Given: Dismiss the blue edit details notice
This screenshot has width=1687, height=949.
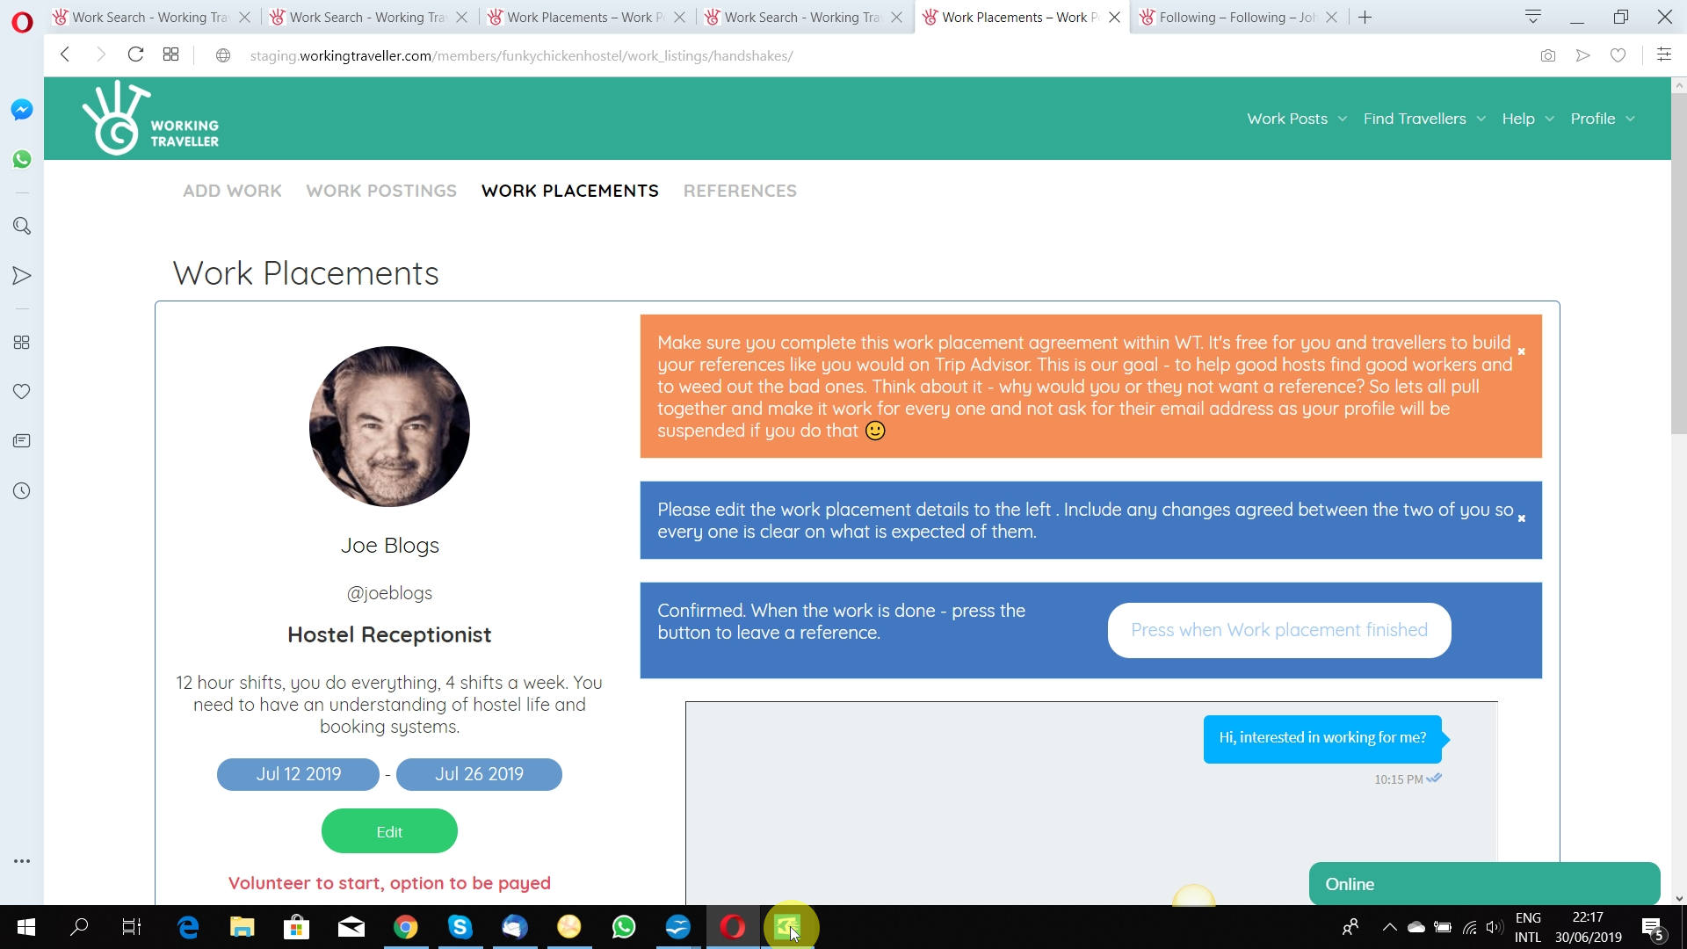Looking at the screenshot, I should click(1522, 518).
